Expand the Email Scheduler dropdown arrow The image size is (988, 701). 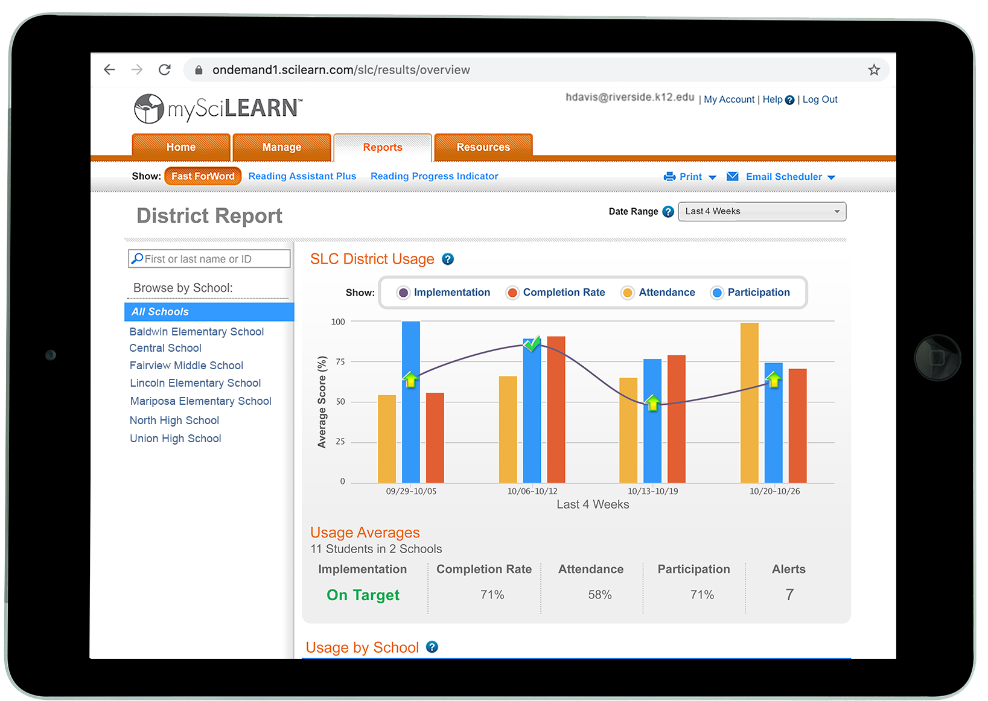(831, 177)
